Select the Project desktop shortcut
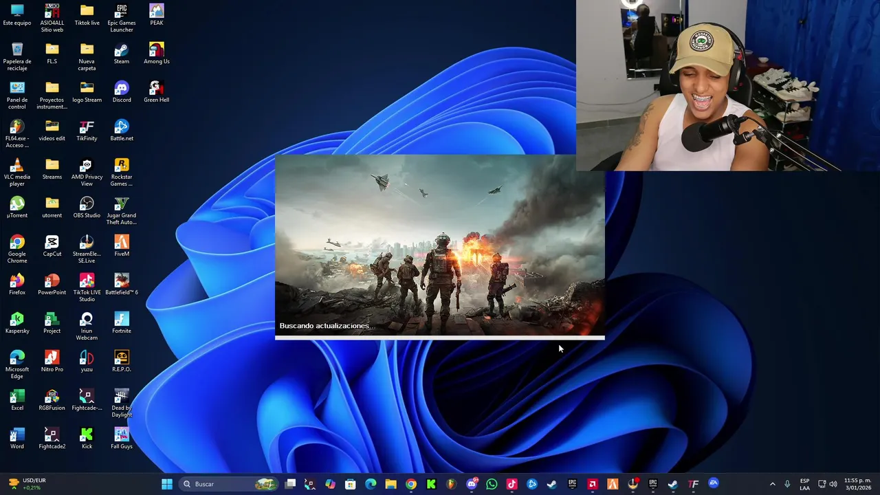 [52, 323]
